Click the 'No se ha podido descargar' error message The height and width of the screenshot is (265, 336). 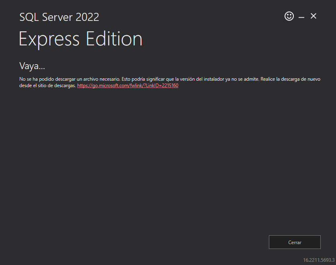(x=170, y=82)
